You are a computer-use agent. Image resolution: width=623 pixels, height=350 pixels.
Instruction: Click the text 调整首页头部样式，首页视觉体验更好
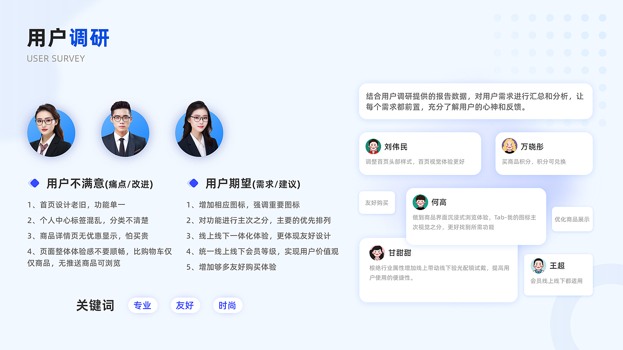coord(415,161)
